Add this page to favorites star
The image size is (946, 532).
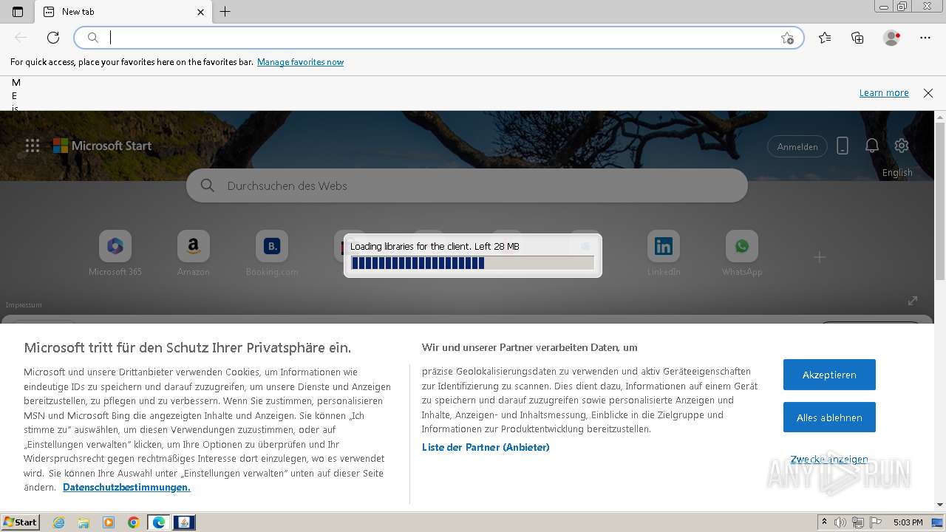click(x=787, y=38)
